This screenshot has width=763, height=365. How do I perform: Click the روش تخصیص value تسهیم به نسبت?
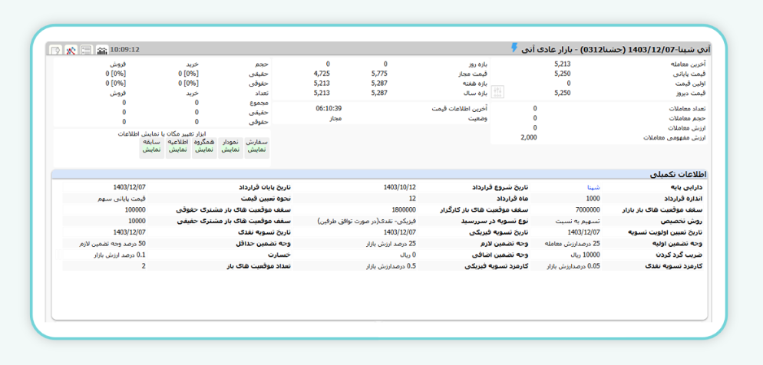(x=577, y=221)
